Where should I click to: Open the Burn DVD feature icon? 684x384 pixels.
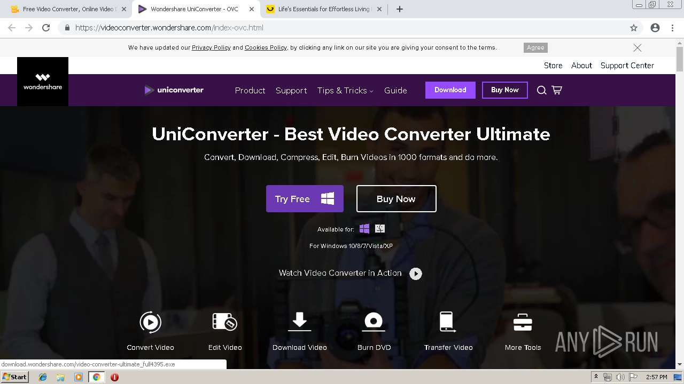[x=374, y=322]
